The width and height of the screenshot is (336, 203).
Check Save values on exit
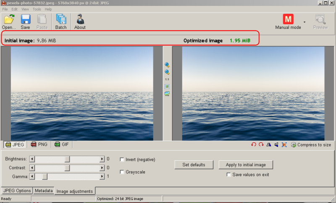[x=228, y=175]
